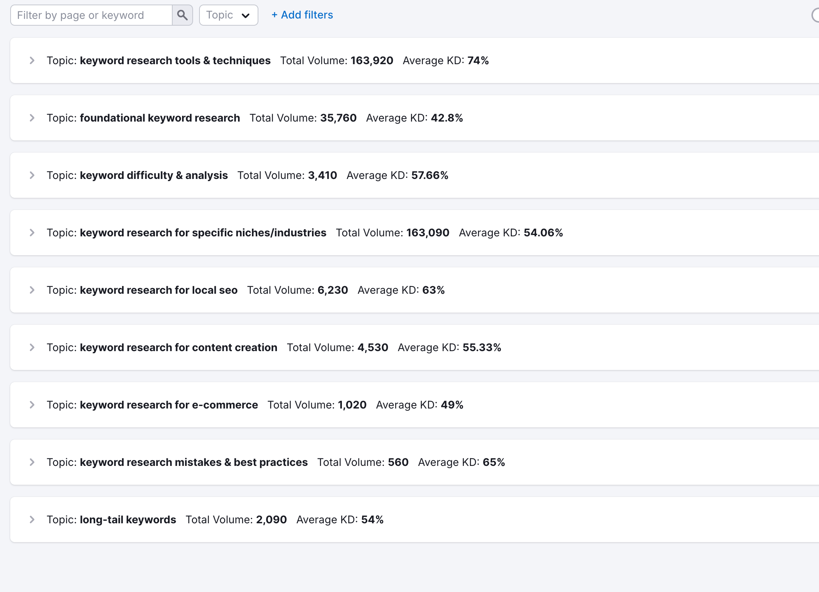
Task: Expand the keyword research for e-commerce topic
Action: 32,405
